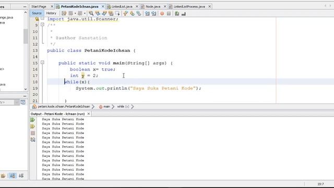Viewport: 334px width, 188px height.
Task: Expand breadcrumb chevron after PetaniKodeIchsan
Action: click(93, 107)
